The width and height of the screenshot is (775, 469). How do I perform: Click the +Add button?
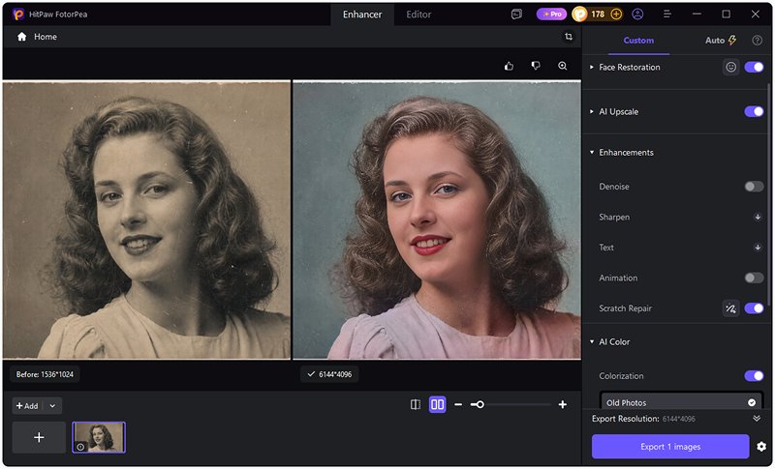tap(28, 406)
